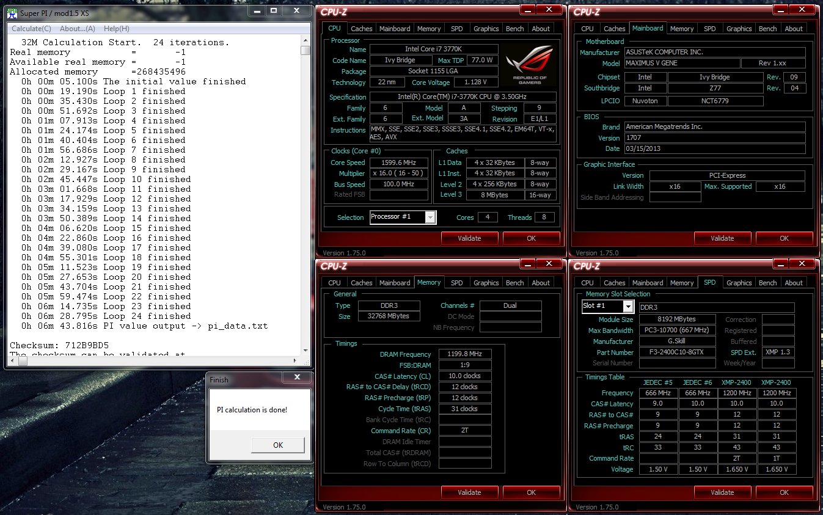Click the motherboard model MAXIMUS V GENE
This screenshot has width=823, height=515.
[681, 64]
